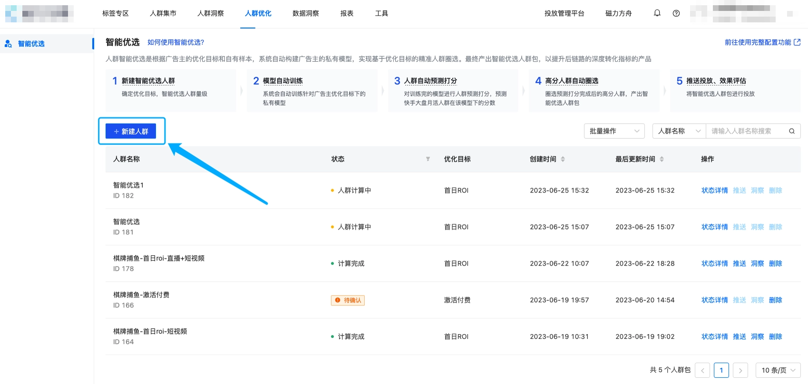Click step 5 推送投放、效果评估 card
The height and width of the screenshot is (384, 808).
click(x=735, y=91)
